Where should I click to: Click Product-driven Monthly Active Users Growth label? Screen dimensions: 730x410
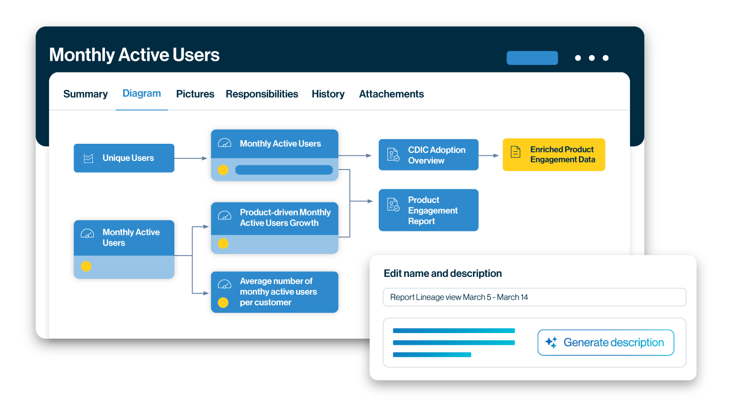pyautogui.click(x=285, y=218)
